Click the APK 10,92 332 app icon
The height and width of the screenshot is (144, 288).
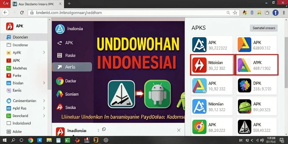click(x=199, y=85)
